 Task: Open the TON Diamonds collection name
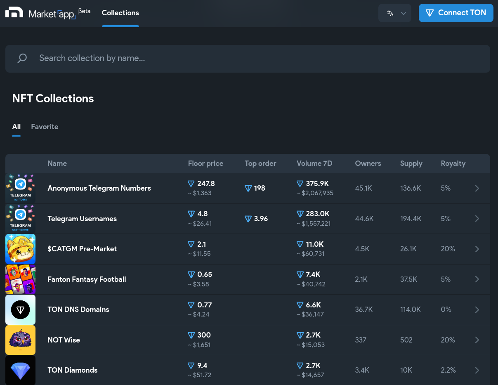tap(72, 370)
